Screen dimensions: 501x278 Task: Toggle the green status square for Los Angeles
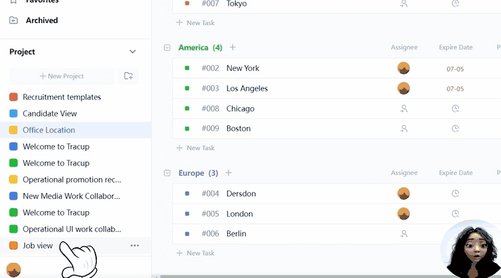coord(187,88)
